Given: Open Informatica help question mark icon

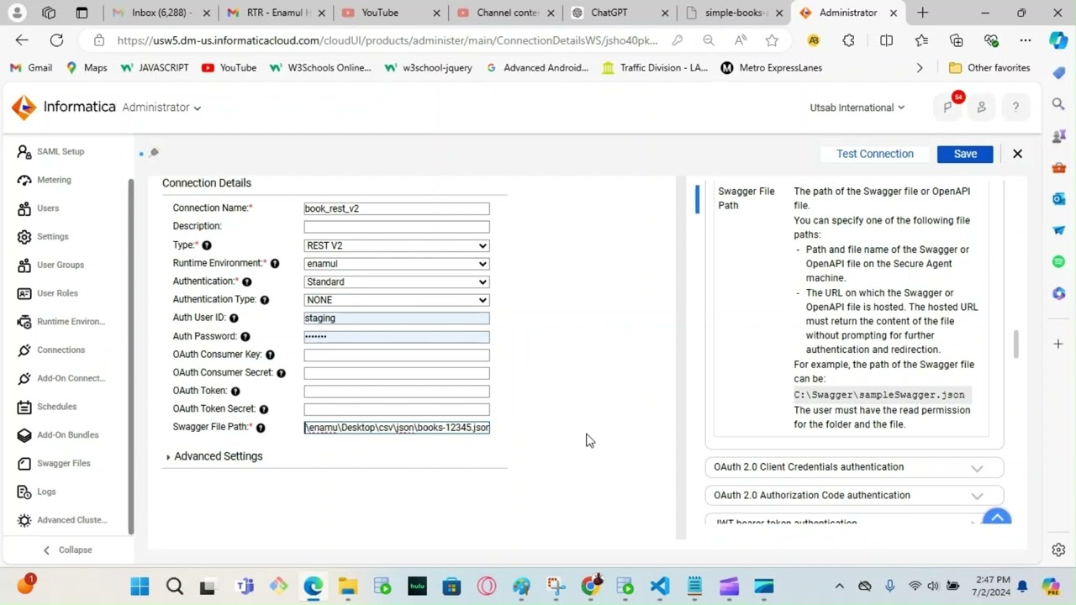Looking at the screenshot, I should point(1015,108).
